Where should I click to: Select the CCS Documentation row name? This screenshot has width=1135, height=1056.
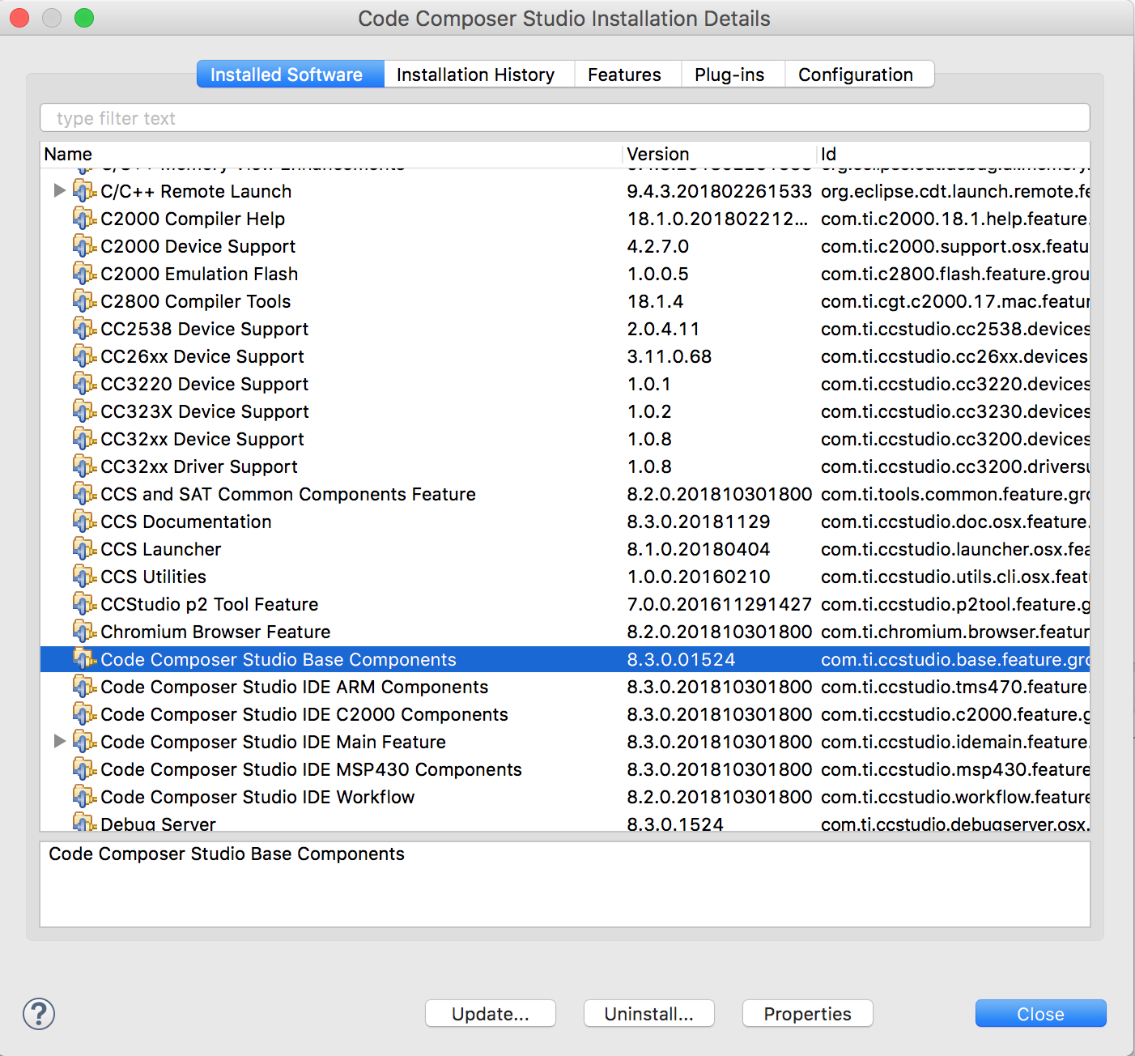186,522
